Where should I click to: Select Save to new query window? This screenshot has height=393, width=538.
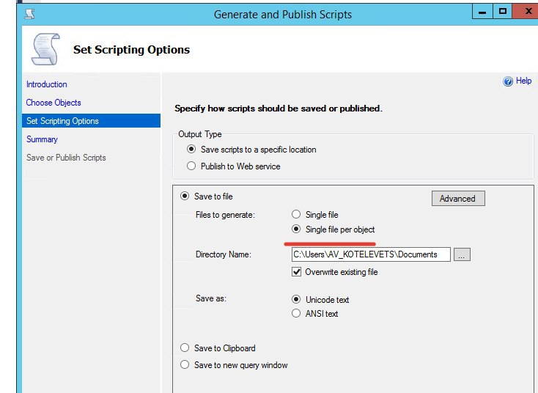pos(185,365)
